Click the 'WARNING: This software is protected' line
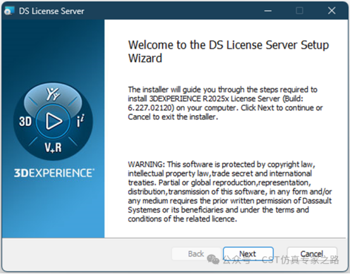Viewport: 350px width, 274px height. click(222, 165)
